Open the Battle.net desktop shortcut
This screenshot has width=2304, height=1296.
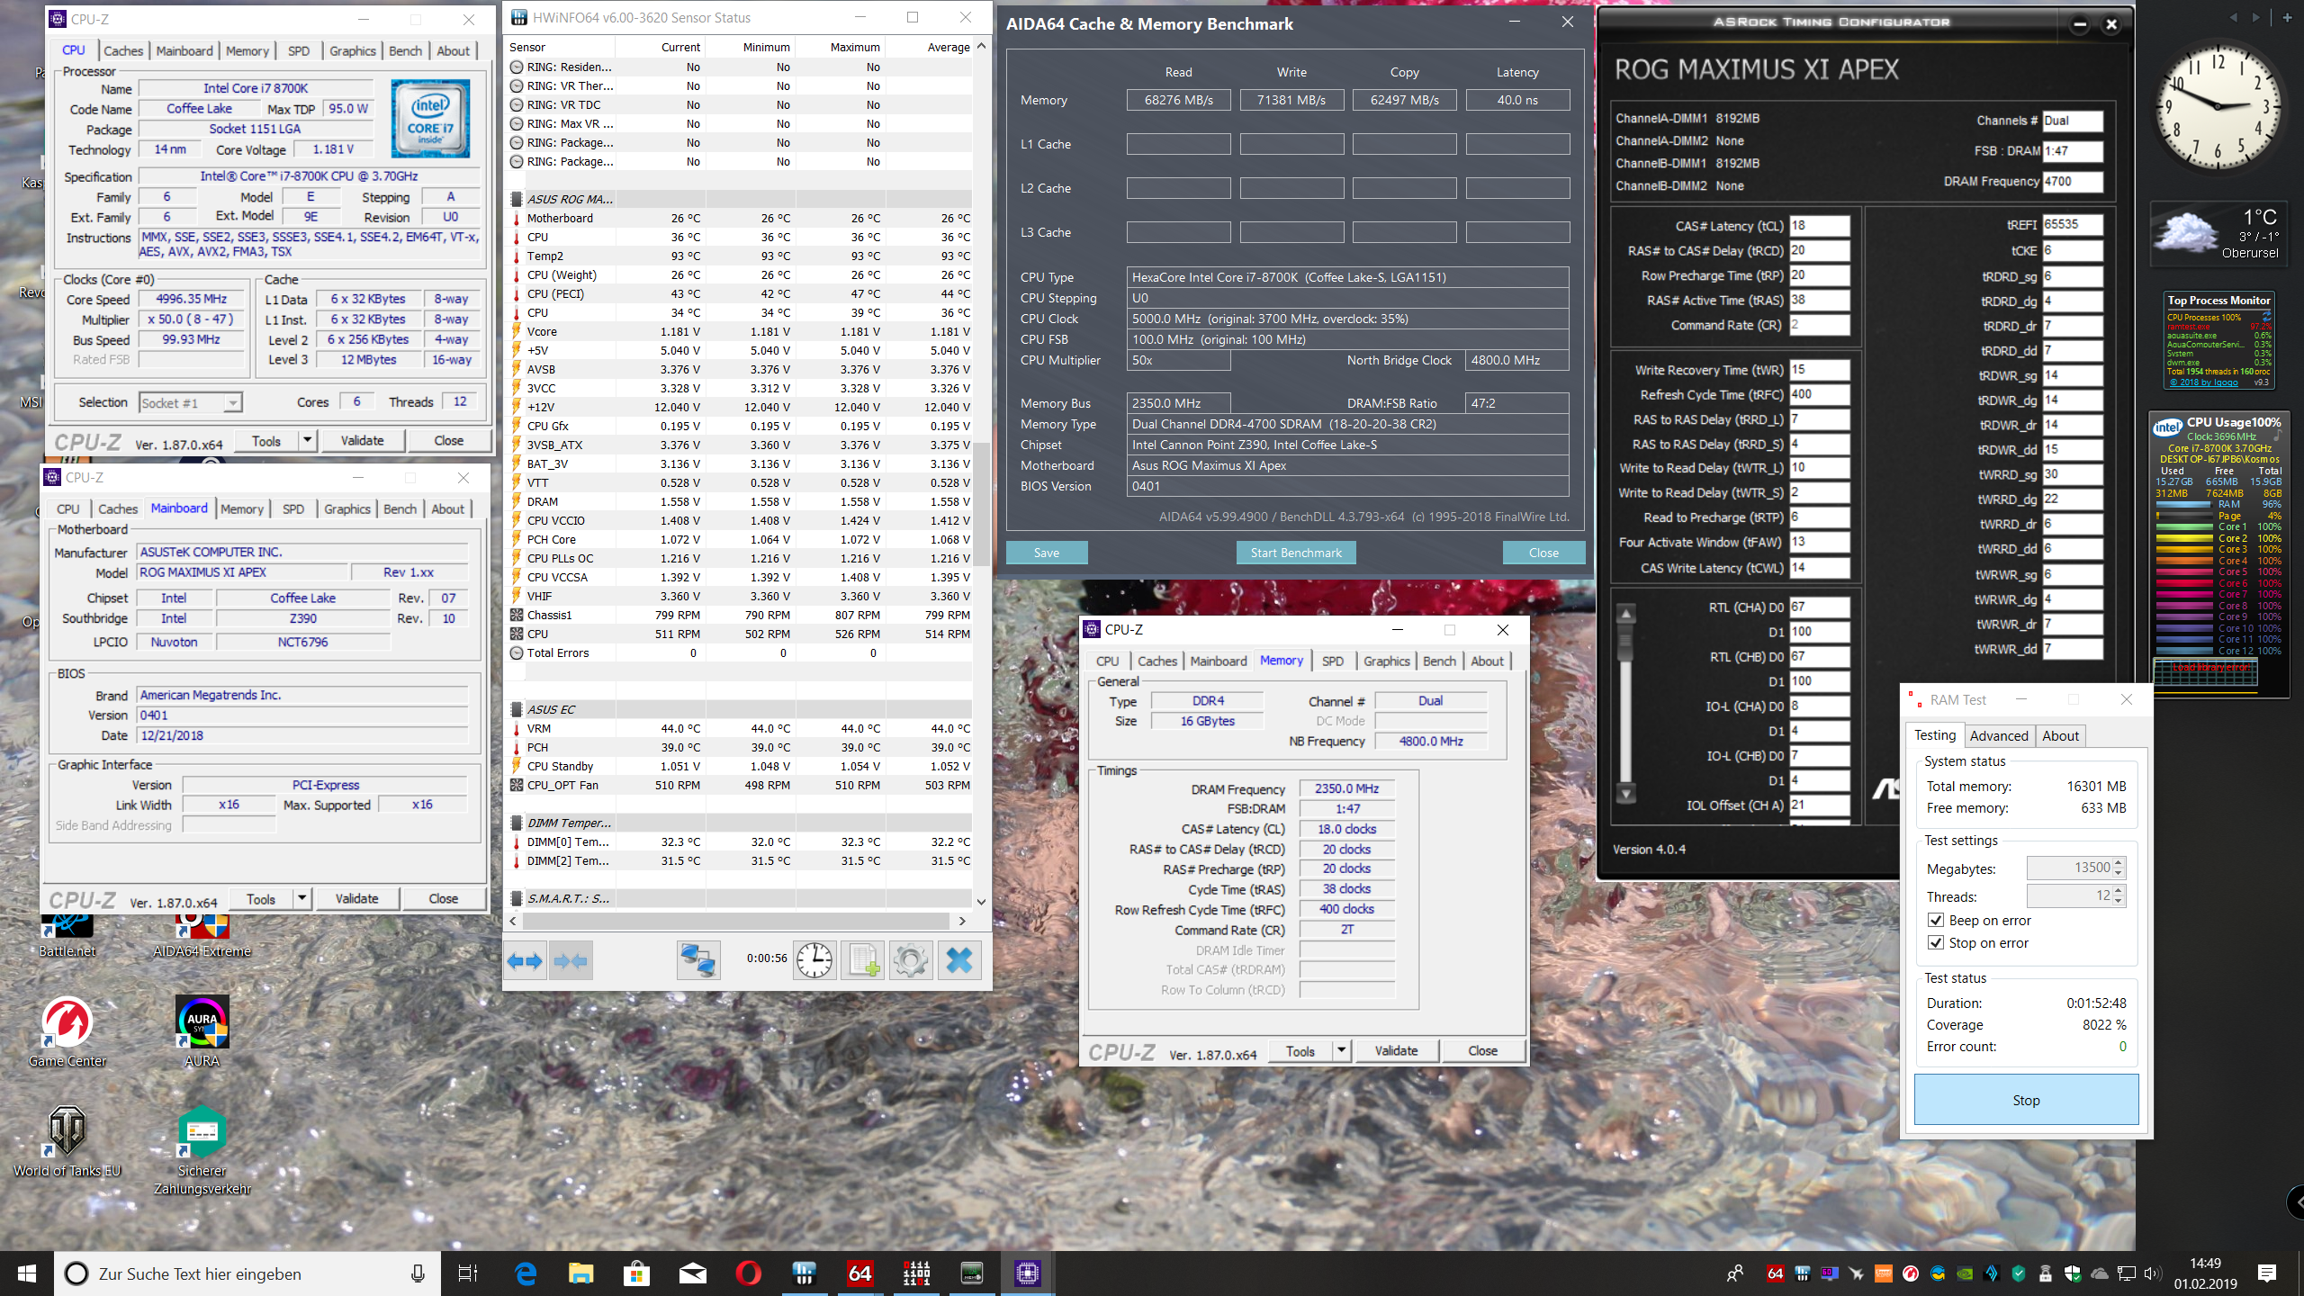pyautogui.click(x=67, y=927)
